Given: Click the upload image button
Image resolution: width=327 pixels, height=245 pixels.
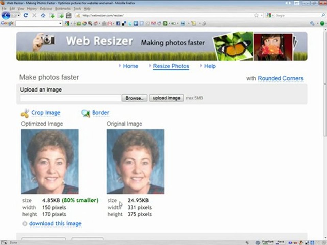Looking at the screenshot, I should (x=167, y=98).
